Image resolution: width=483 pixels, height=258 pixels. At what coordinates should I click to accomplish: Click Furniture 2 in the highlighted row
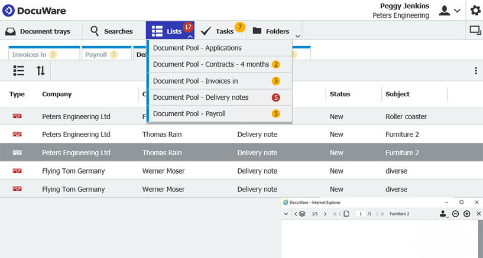[402, 152]
